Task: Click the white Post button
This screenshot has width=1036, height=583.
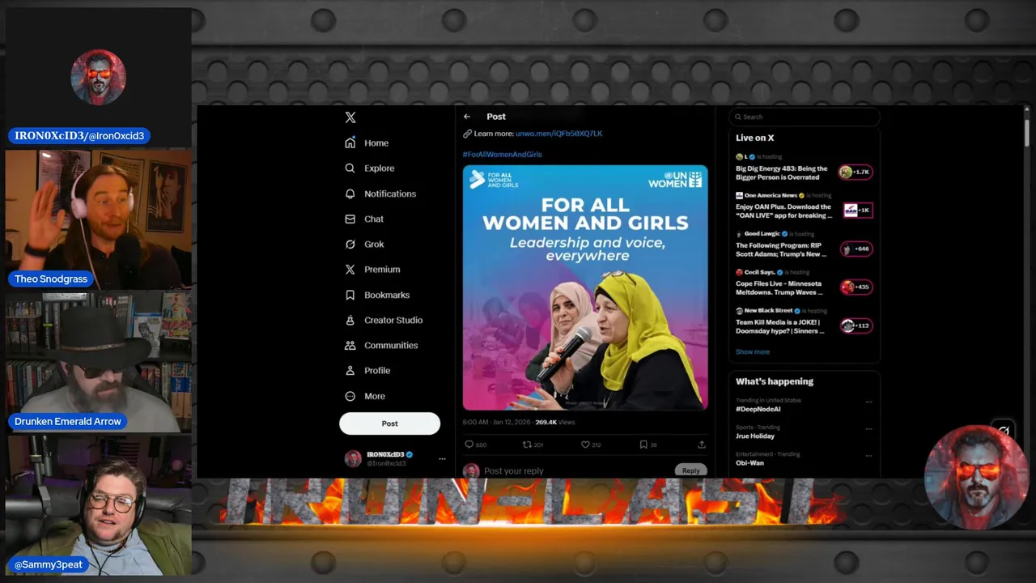Action: point(389,423)
